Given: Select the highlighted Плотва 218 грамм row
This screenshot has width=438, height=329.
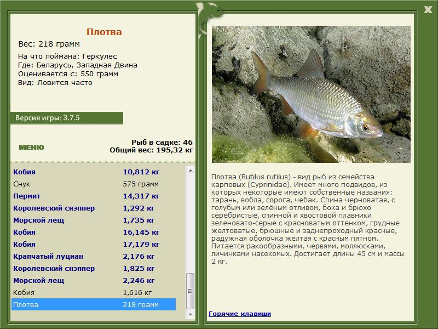Looking at the screenshot, I should (94, 304).
